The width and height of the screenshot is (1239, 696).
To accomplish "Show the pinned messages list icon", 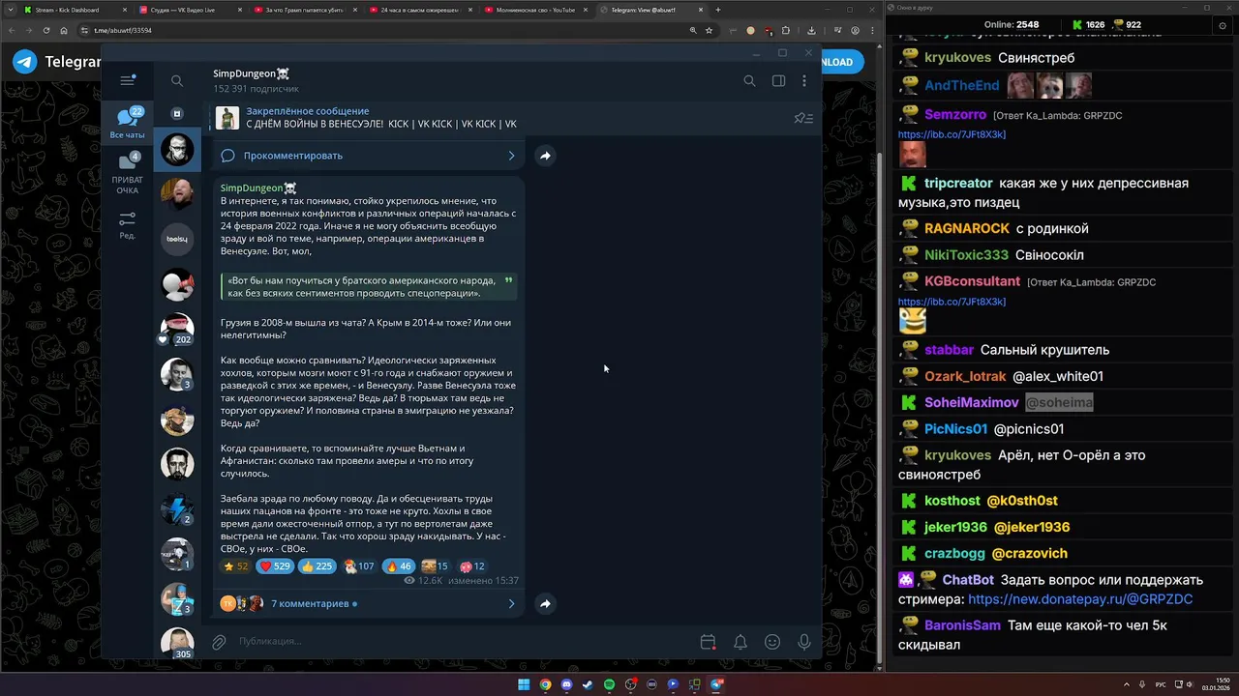I will click(x=803, y=118).
